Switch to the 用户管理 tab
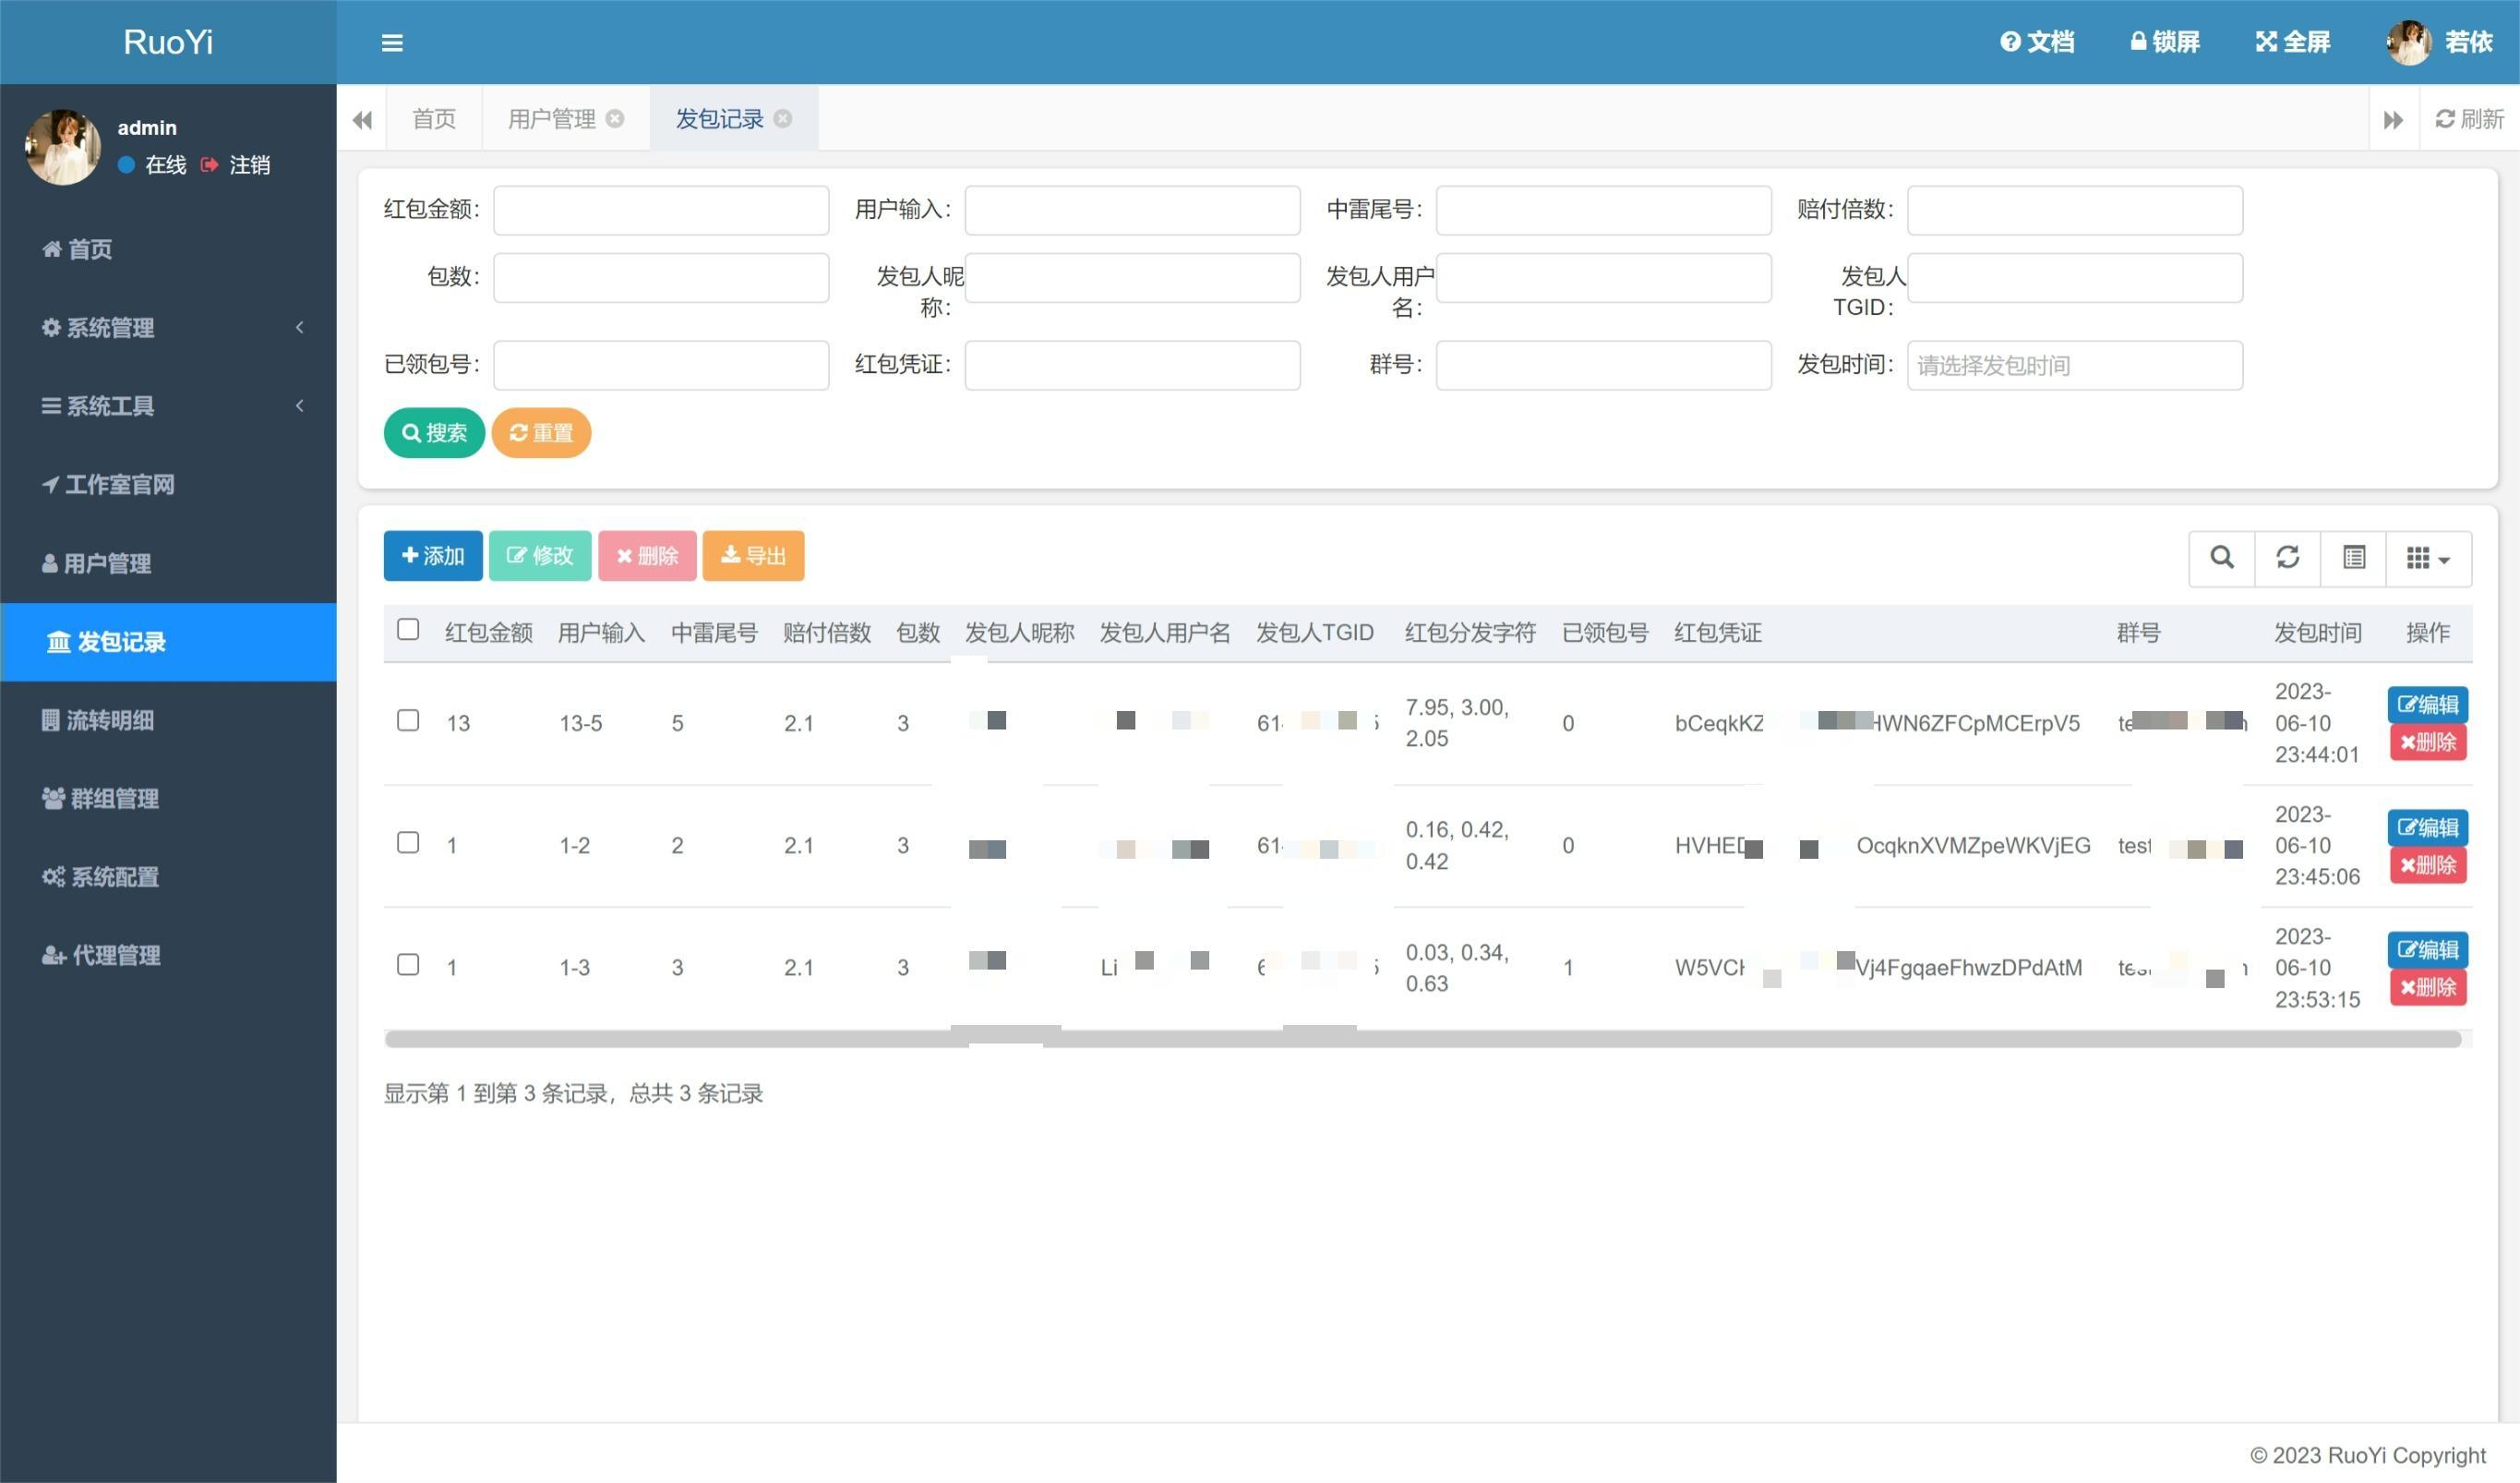 [551, 118]
